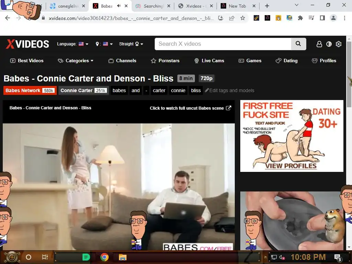Image resolution: width=352 pixels, height=264 pixels.
Task: Click the pencil icon beside Edit tags
Action: pos(207,90)
